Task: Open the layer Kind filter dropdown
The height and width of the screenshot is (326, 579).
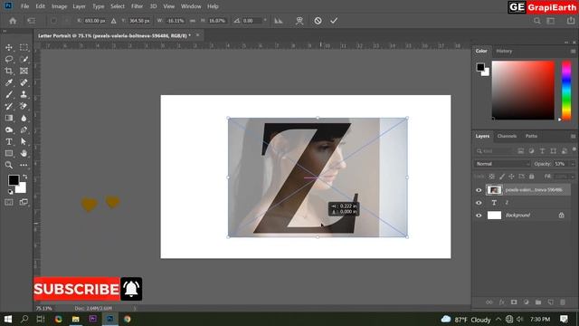Action: click(494, 151)
